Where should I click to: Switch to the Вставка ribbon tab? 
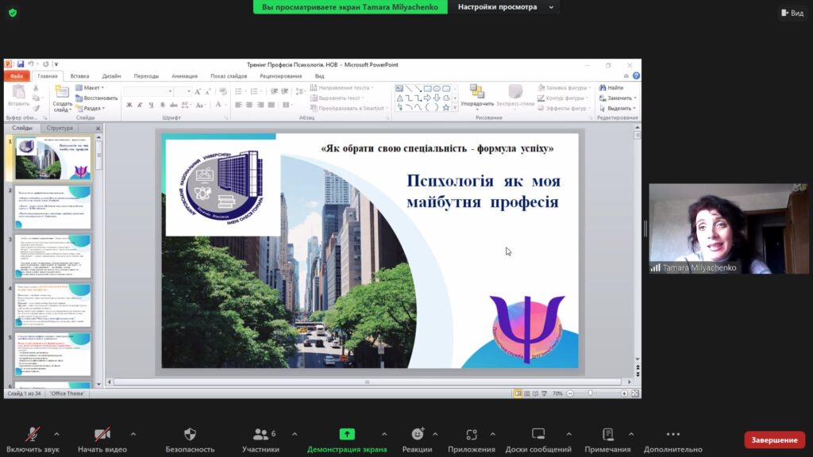[x=80, y=76]
